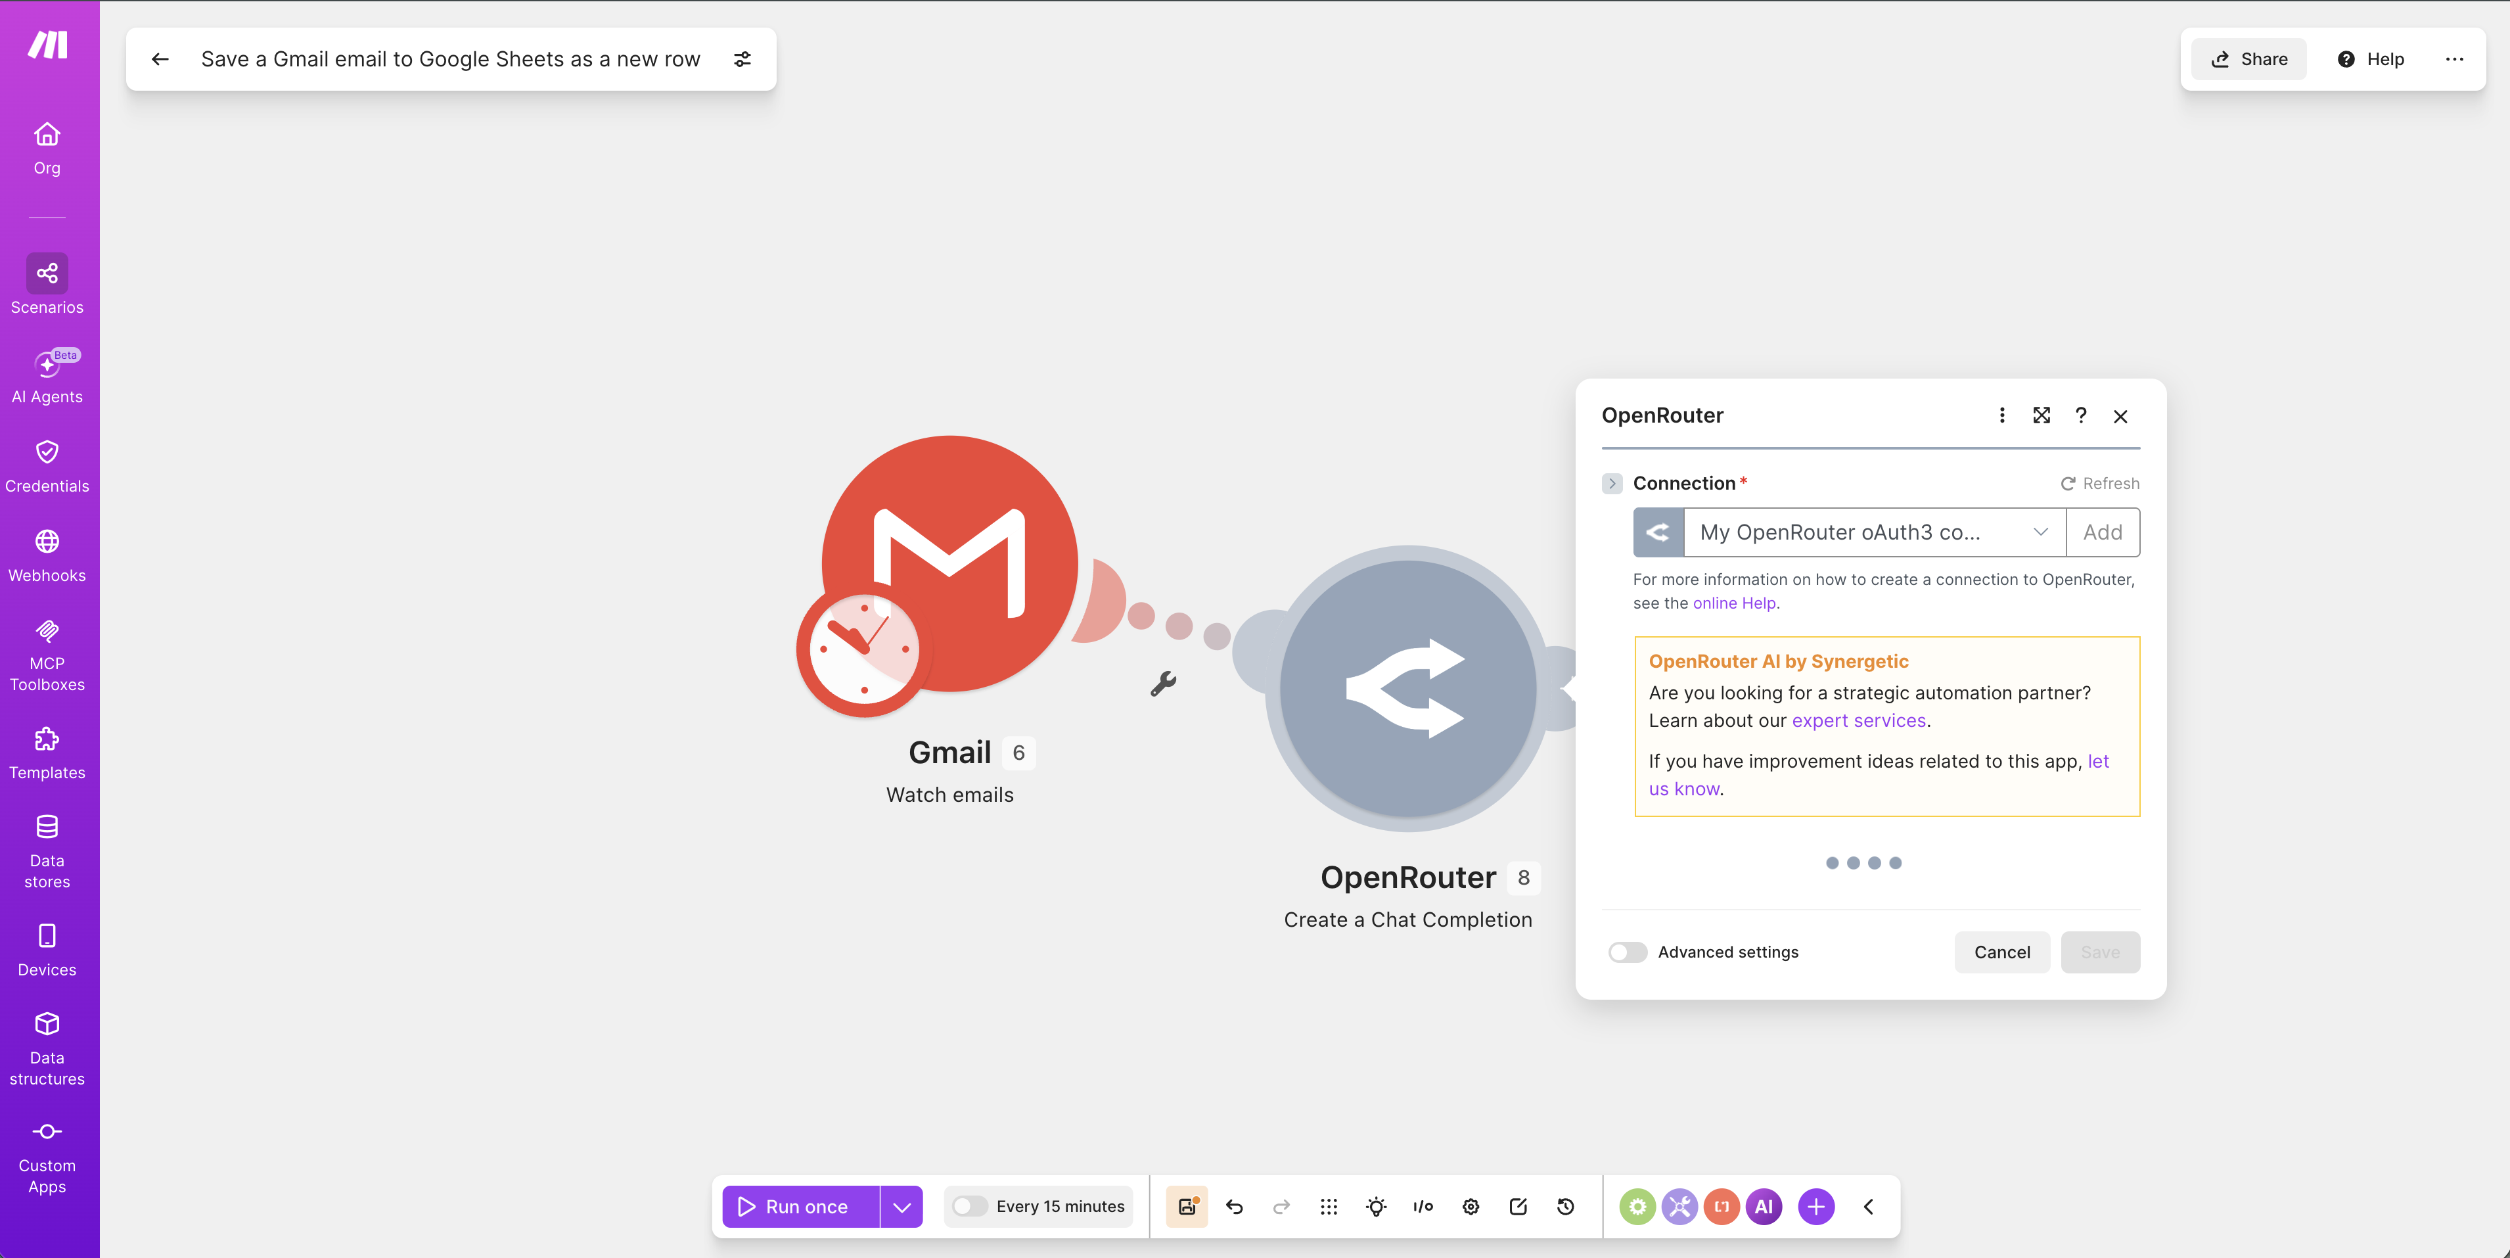This screenshot has width=2510, height=1258.
Task: Close the OpenRouter panel
Action: coord(2120,417)
